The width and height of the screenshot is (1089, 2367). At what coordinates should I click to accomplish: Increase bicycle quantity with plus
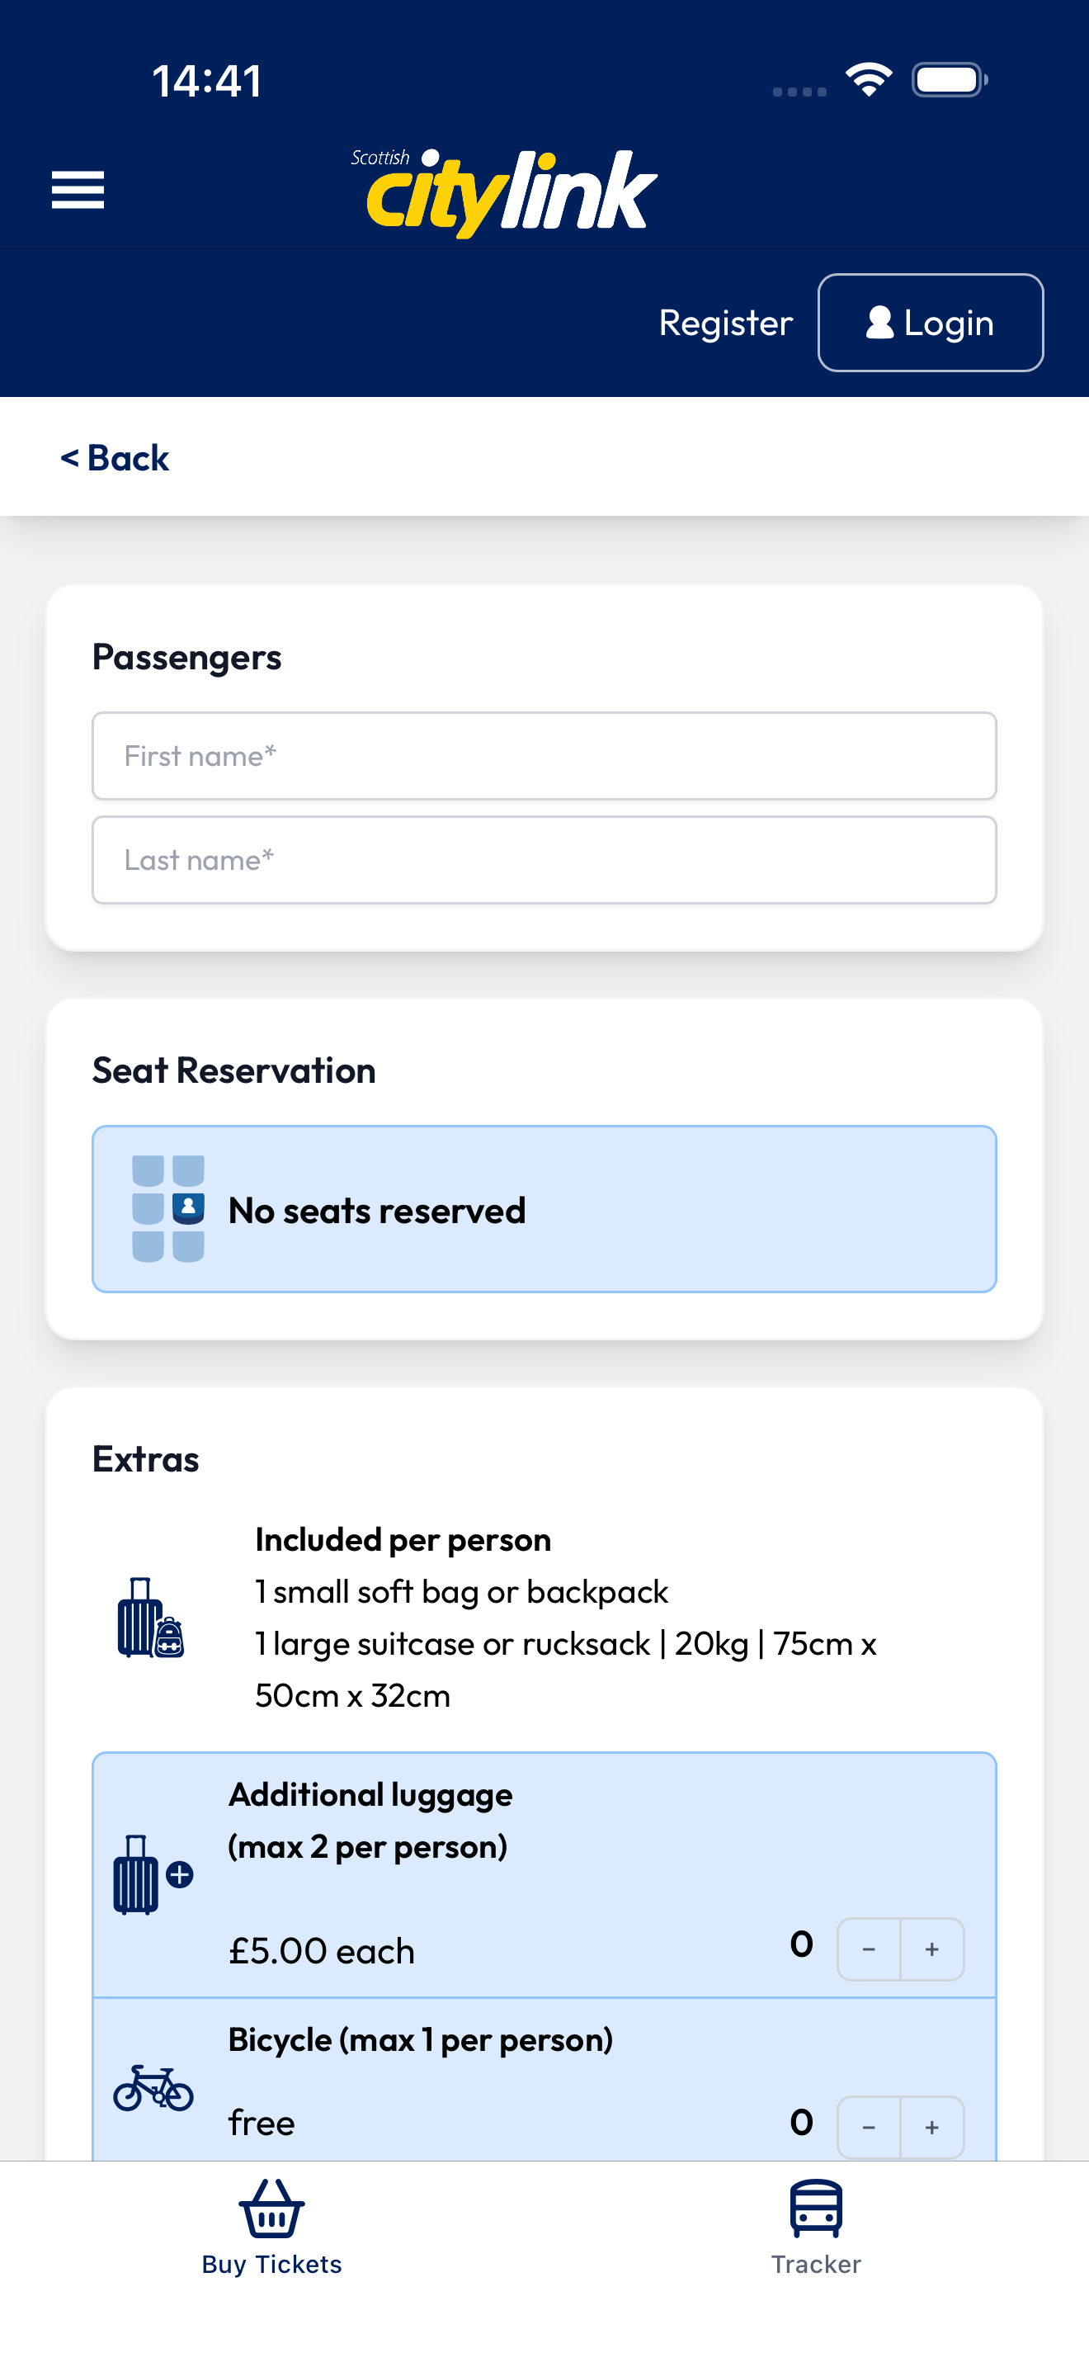932,2126
